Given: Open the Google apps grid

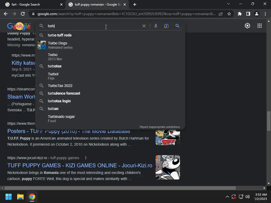Looking at the screenshot, I should click(x=260, y=26).
